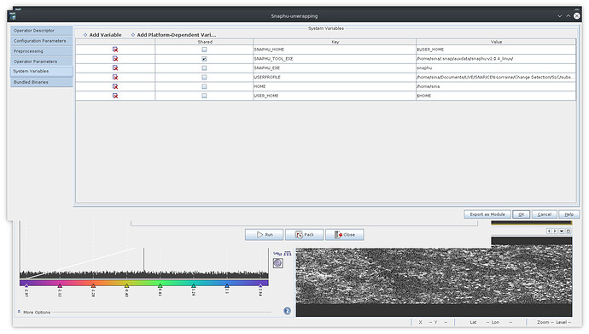Delete the USERPROFILE row using its icon

tap(115, 77)
